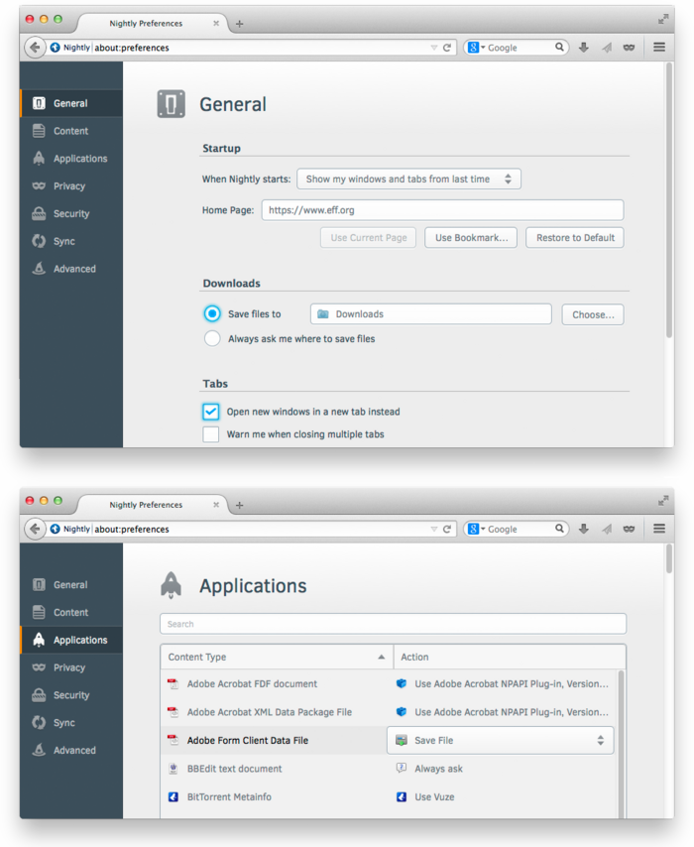Click Applications list inner scrollbar
This screenshot has height=847, width=694.
pyautogui.click(x=621, y=744)
